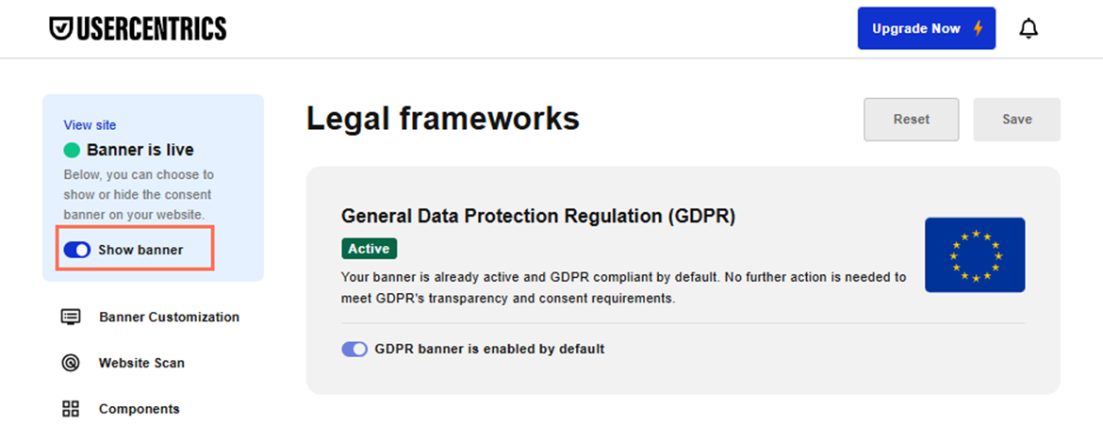Click the Upgrade Now button

coord(927,29)
